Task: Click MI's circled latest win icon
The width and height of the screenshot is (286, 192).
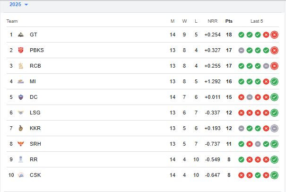Action: [x=274, y=81]
